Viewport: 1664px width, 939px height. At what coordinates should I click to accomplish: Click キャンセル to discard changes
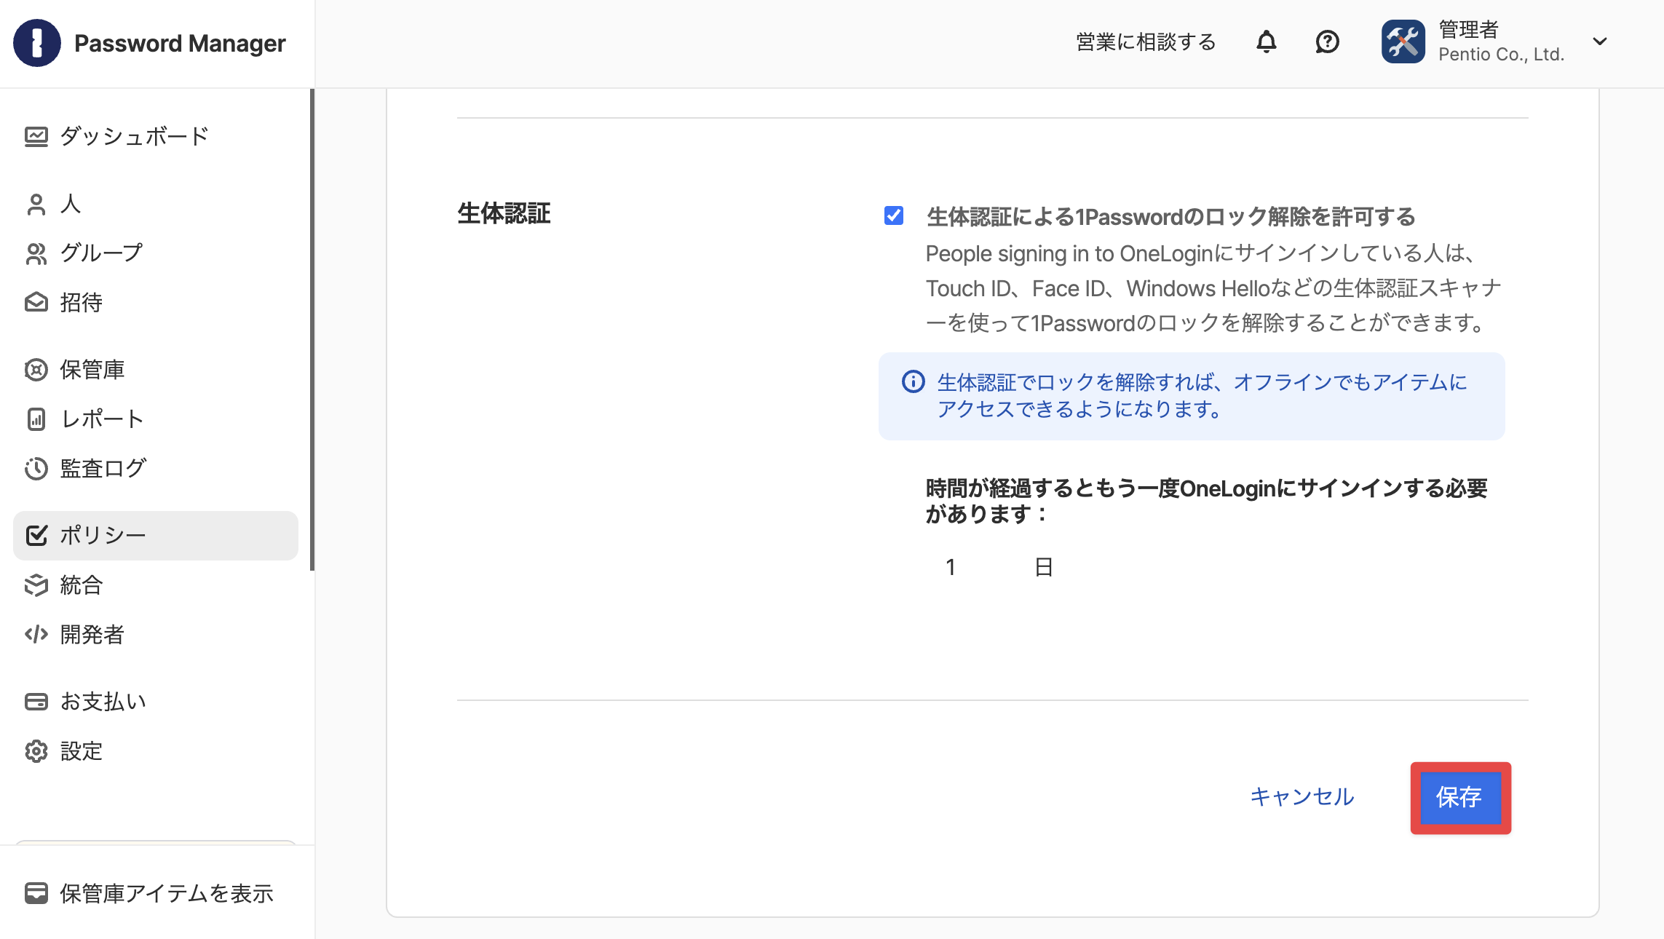coord(1302,797)
